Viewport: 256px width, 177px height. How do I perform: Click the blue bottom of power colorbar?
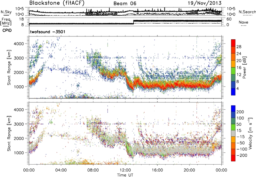233,92
